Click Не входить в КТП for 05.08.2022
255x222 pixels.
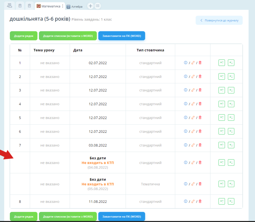coord(98,184)
